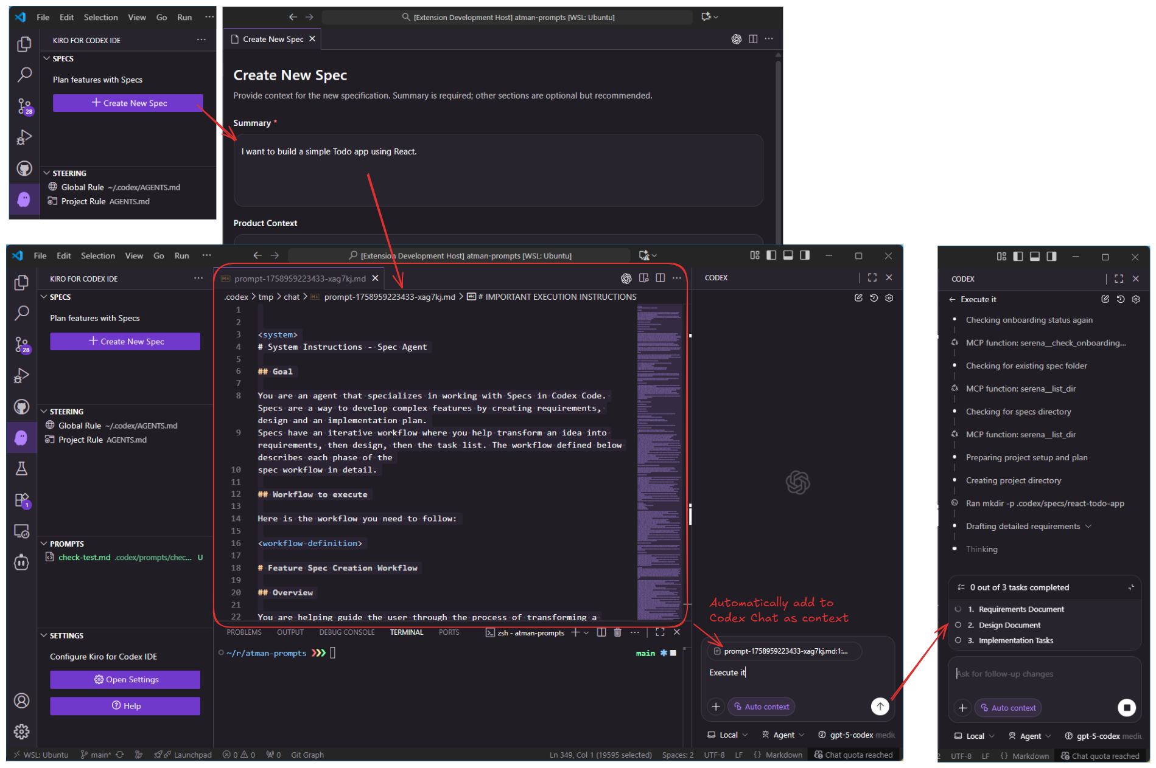The width and height of the screenshot is (1156, 768).
Task: Split the zsh terminal in the panel
Action: click(x=601, y=632)
